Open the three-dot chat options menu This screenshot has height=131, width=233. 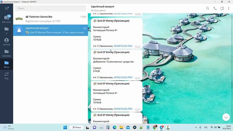coord(229,8)
